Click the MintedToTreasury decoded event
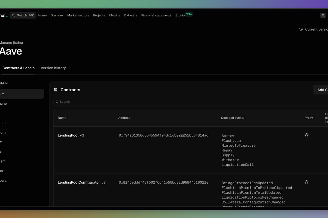Image resolution: width=328 pixels, height=218 pixels. tap(239, 146)
